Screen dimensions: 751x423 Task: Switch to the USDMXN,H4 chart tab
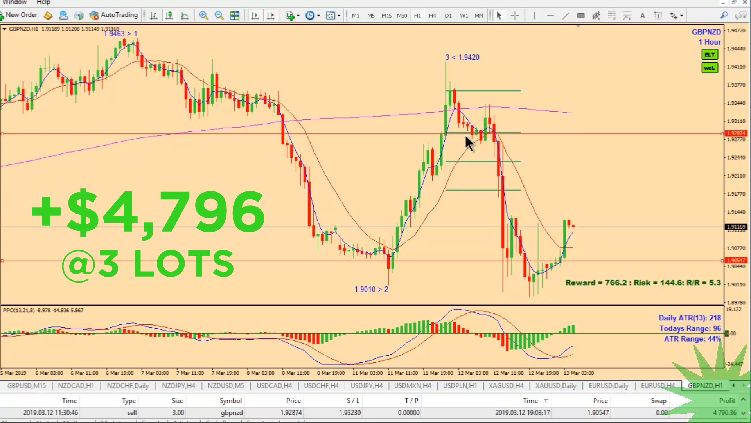(413, 386)
